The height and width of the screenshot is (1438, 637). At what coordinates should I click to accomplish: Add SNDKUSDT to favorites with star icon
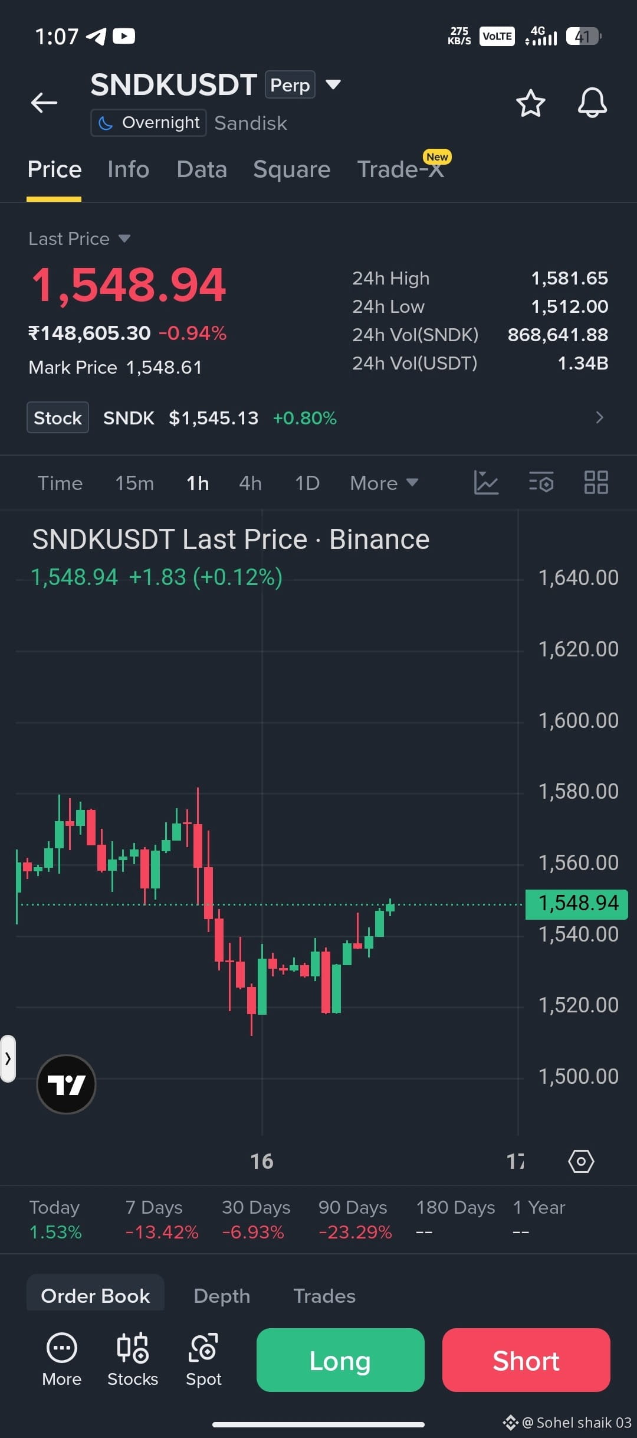click(530, 103)
